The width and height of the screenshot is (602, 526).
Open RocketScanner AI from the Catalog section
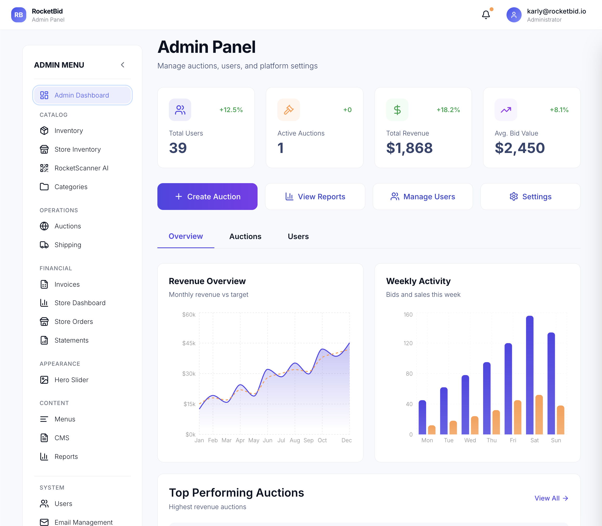point(81,168)
